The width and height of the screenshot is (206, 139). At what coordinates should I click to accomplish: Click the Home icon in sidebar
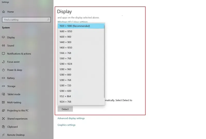tap(3, 12)
